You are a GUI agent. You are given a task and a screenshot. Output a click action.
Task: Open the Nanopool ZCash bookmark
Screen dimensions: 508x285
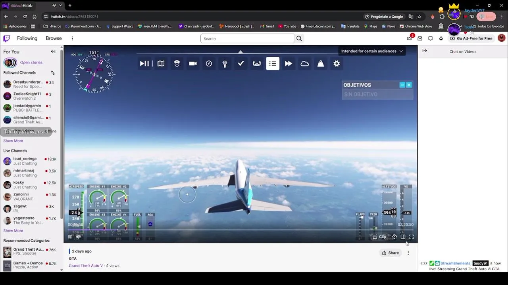coord(237,27)
